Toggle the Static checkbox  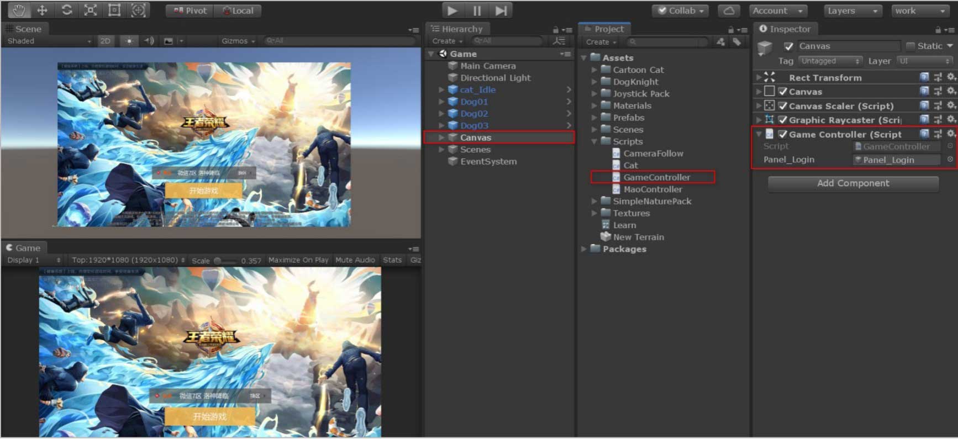point(910,46)
